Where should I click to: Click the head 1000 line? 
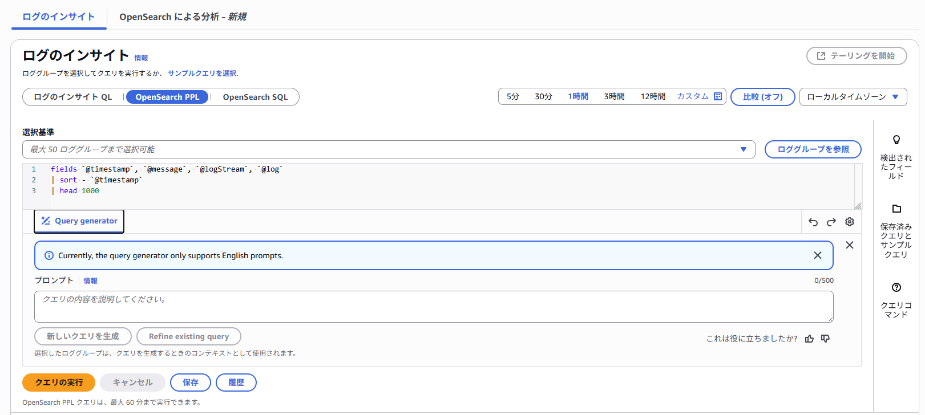point(75,190)
